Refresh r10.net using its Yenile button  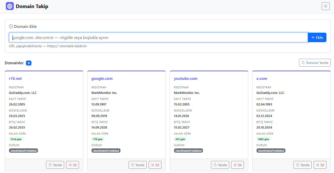(x=55, y=165)
